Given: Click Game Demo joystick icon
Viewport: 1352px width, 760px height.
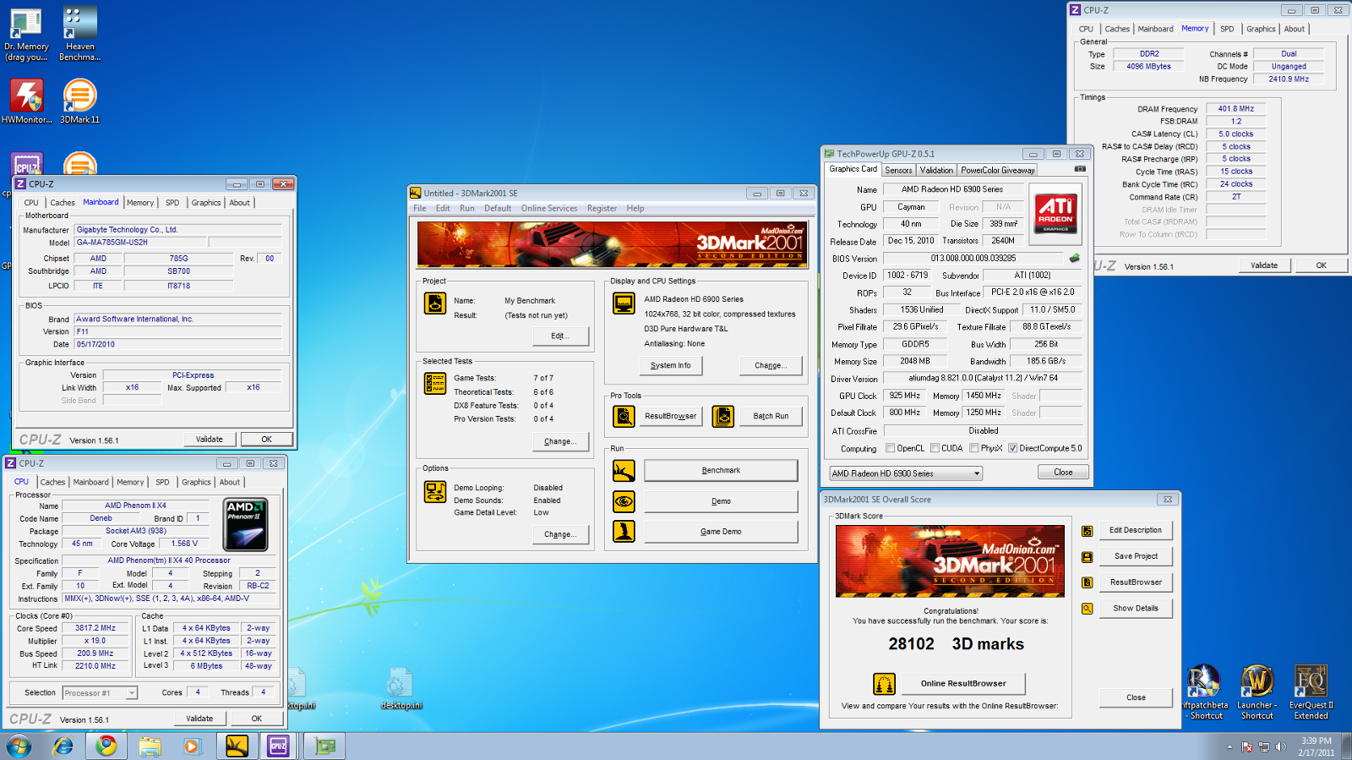Looking at the screenshot, I should (x=624, y=531).
